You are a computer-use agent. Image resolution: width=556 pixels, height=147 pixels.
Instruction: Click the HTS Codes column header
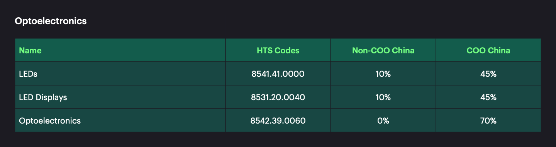pyautogui.click(x=278, y=50)
